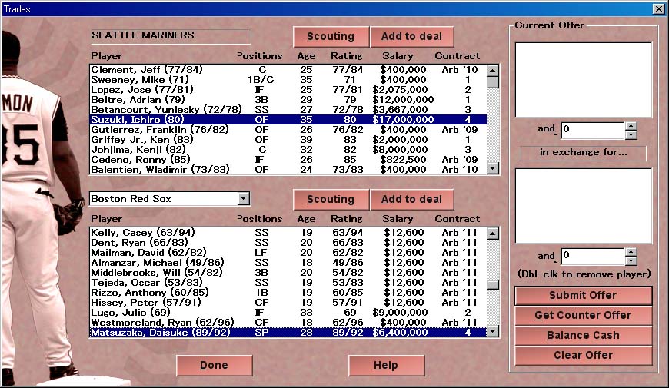Click the Mariners list scrollbar thumb
669x388 pixels.
pos(493,82)
